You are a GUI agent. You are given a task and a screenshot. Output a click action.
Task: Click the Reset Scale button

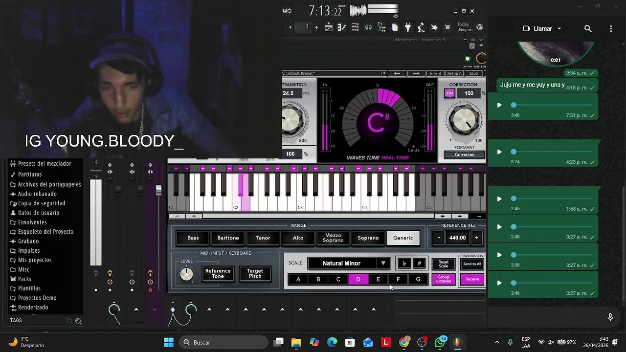[x=444, y=264]
